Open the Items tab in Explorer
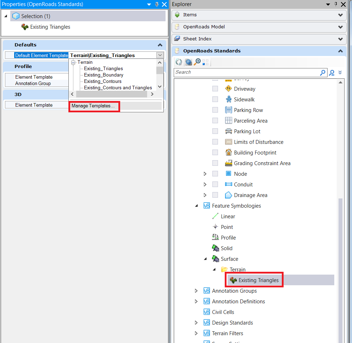 tap(259, 15)
